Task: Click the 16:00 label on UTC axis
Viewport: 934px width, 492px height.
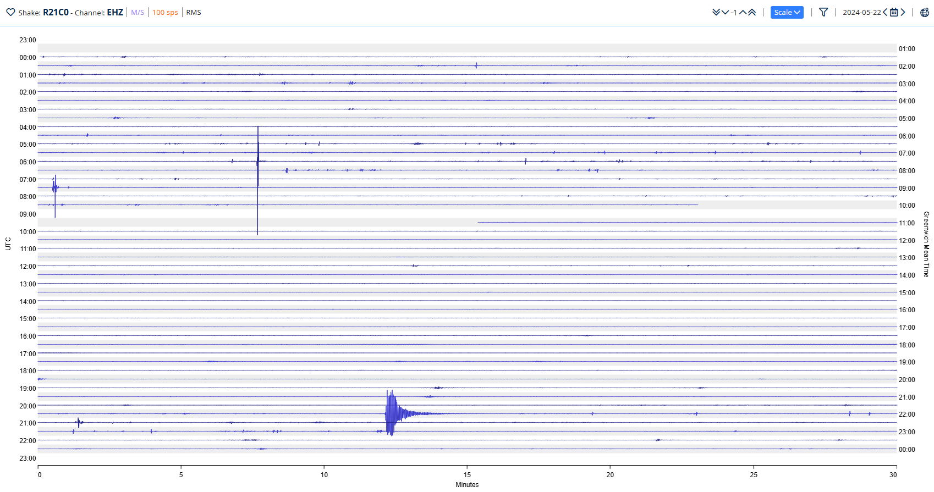Action: point(28,336)
